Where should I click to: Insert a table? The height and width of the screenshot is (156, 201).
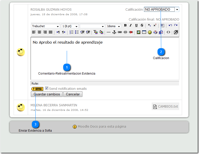tap(144, 32)
